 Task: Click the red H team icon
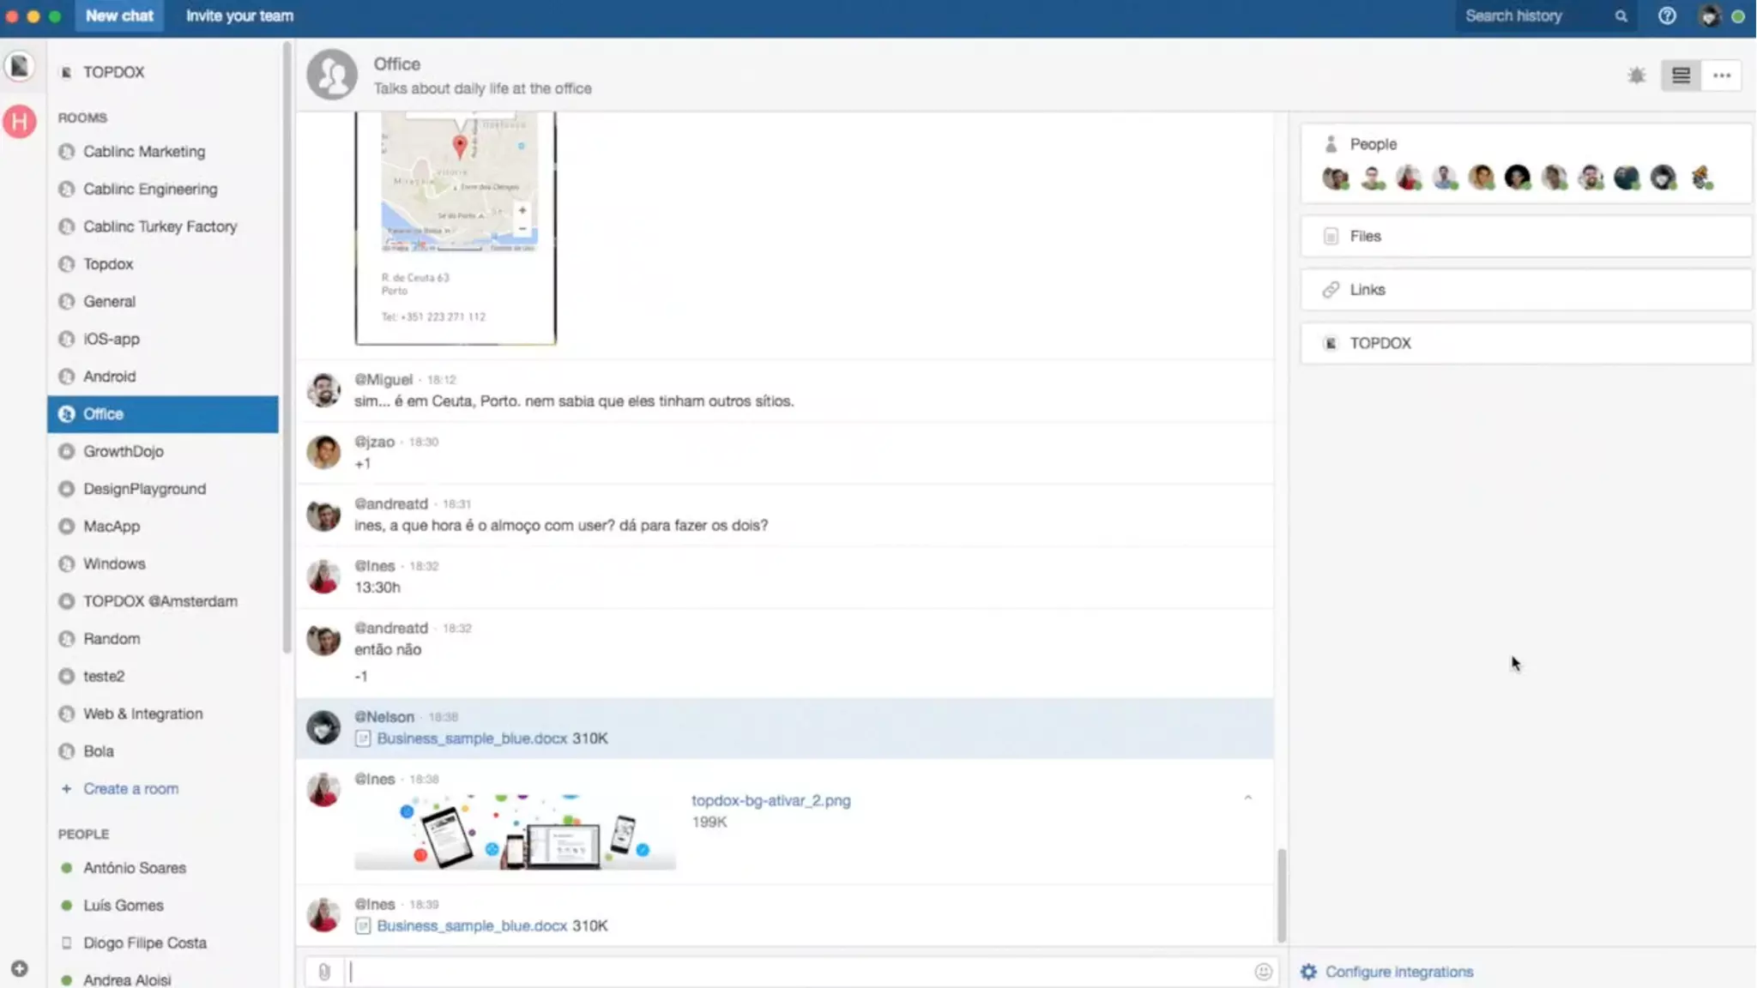coord(19,121)
